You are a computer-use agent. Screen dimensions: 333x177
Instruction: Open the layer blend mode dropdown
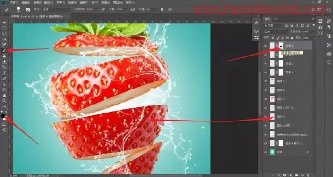(x=276, y=32)
